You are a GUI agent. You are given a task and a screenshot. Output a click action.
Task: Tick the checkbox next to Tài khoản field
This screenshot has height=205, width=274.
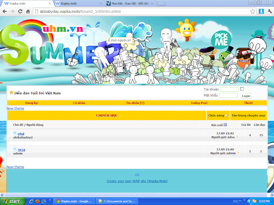coord(242,89)
